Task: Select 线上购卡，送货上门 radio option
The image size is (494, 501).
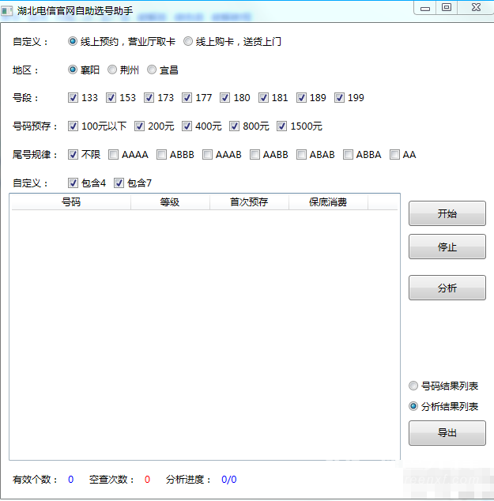Action: (x=188, y=41)
